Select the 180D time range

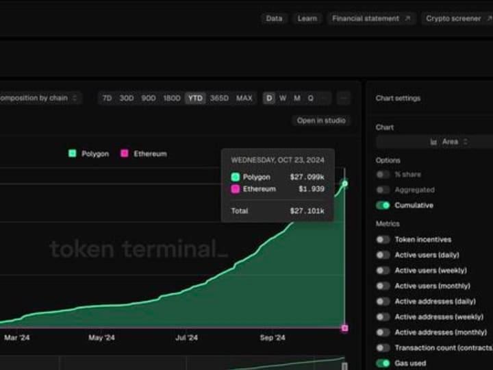click(172, 98)
